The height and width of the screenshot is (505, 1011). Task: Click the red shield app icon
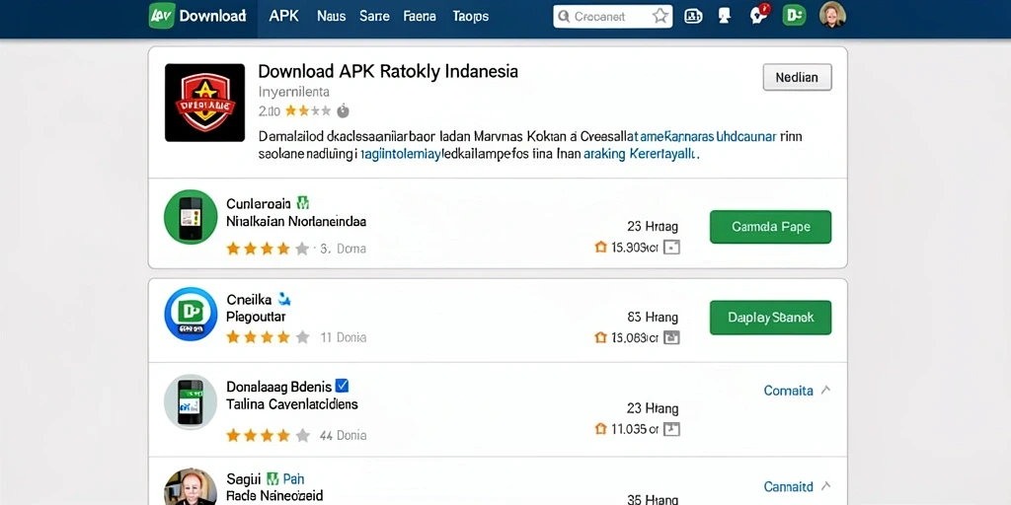(204, 103)
